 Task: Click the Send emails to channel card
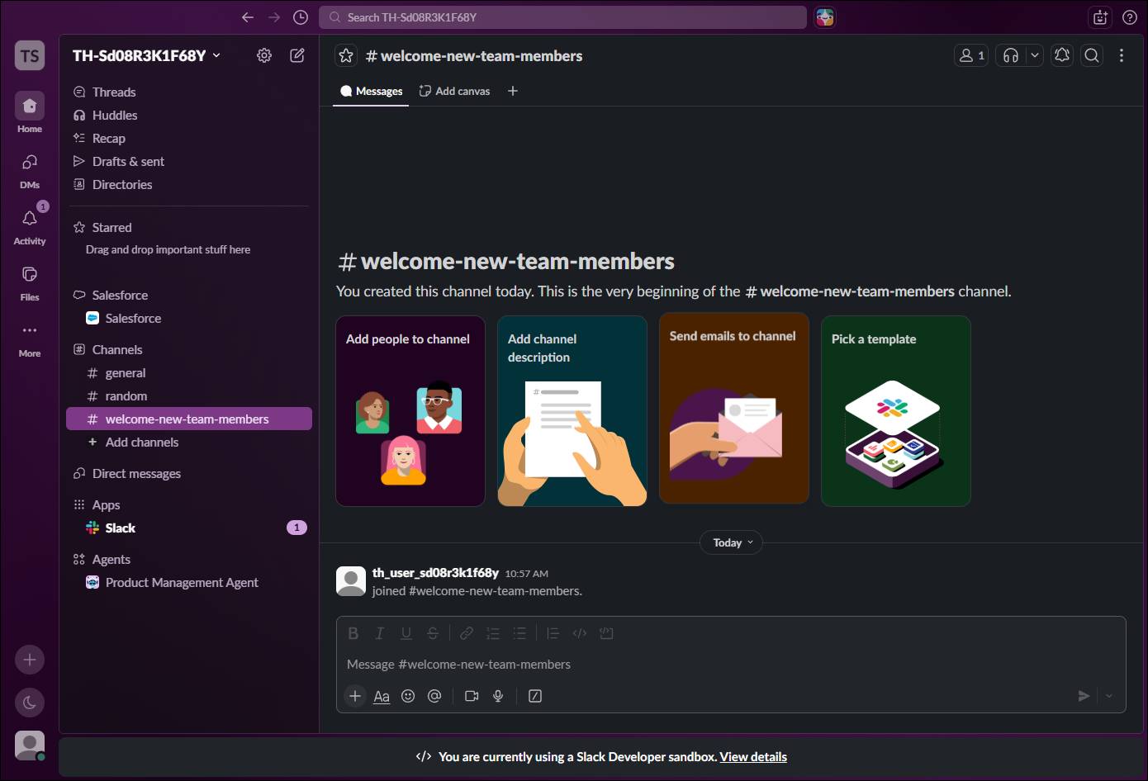tap(734, 408)
